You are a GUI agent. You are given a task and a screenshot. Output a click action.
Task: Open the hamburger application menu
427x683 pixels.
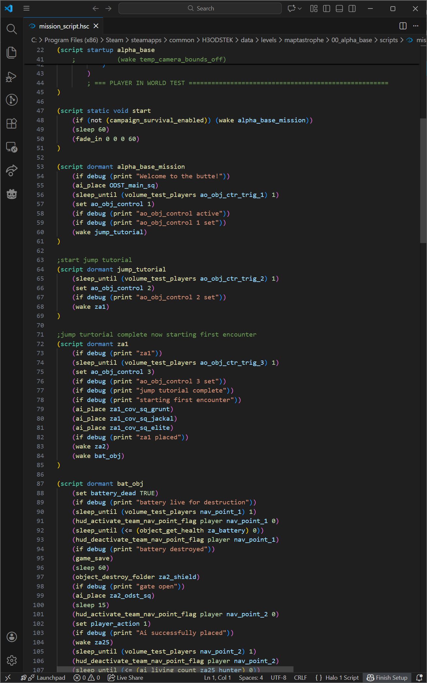[26, 9]
